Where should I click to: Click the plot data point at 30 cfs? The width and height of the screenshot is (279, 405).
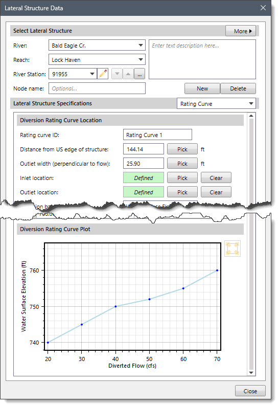click(82, 325)
